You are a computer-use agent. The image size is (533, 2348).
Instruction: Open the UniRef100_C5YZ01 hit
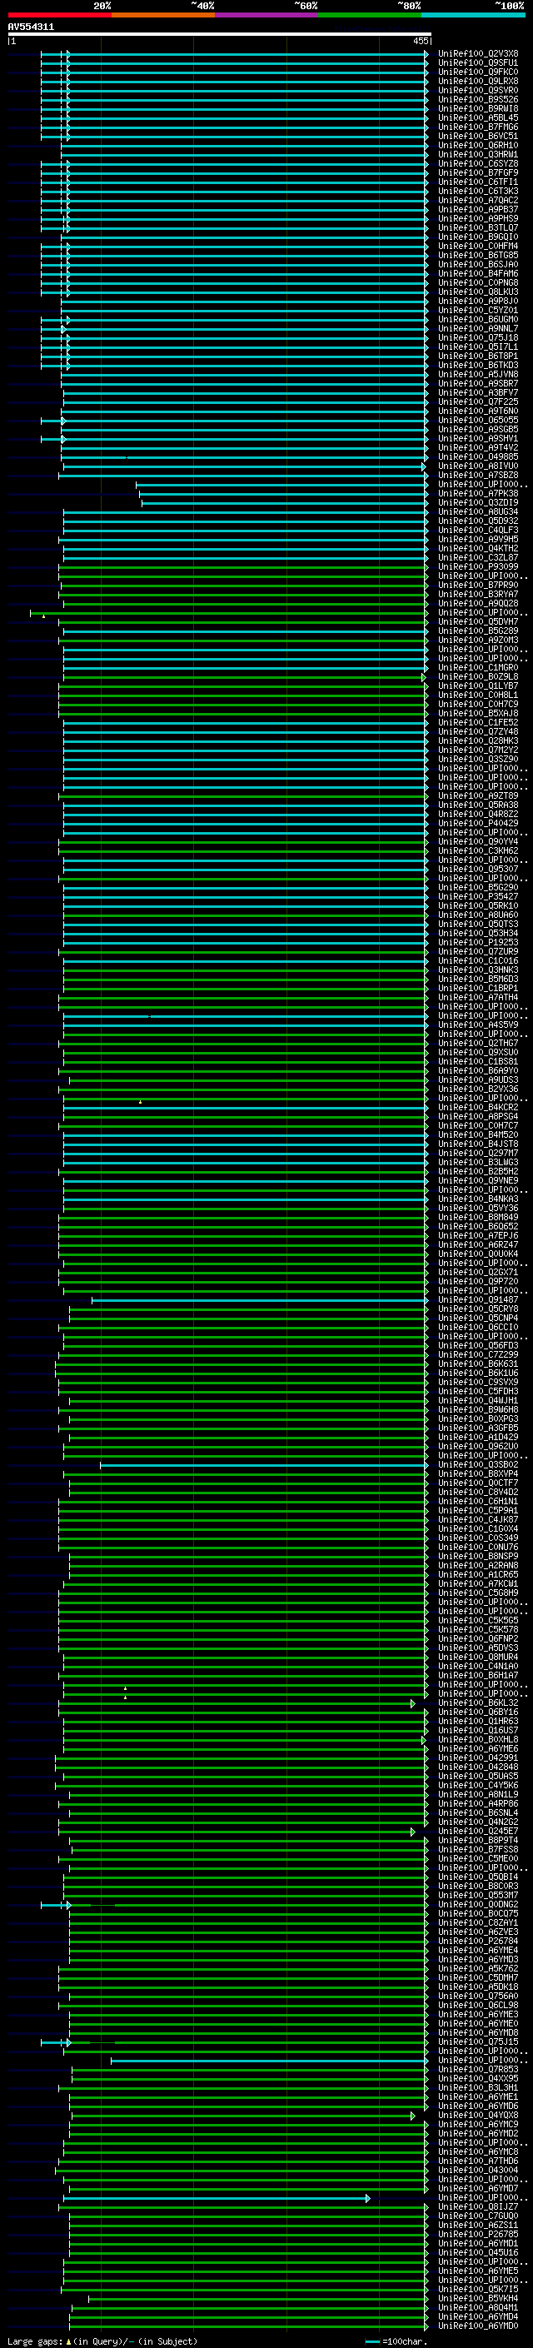coord(478,311)
